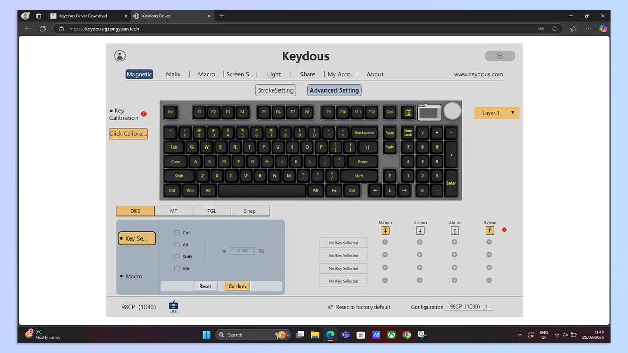
Task: Enable the Ctrl modifier checkbox
Action: pyautogui.click(x=177, y=233)
